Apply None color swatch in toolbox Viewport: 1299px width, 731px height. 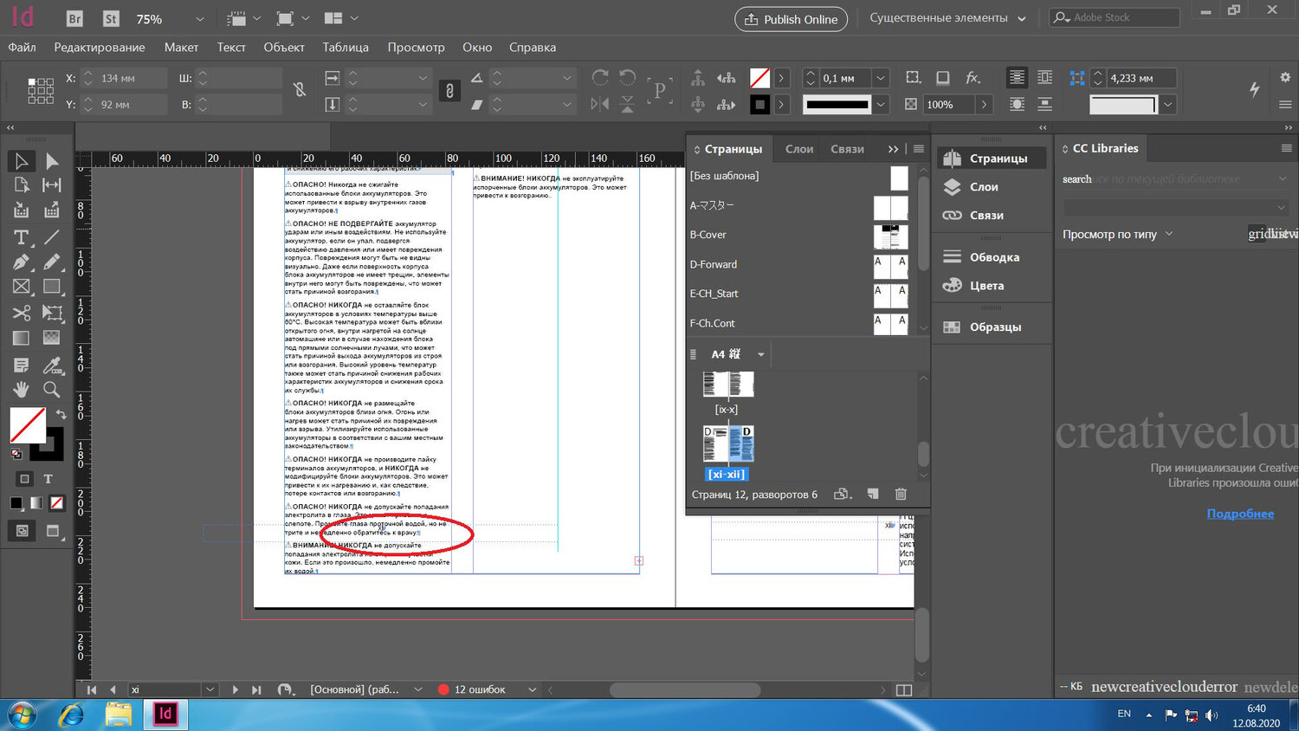point(56,502)
